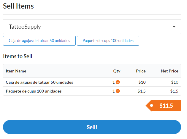Open the TattooSupply dropdown arrow
This screenshot has height=139, width=187.
[174, 27]
